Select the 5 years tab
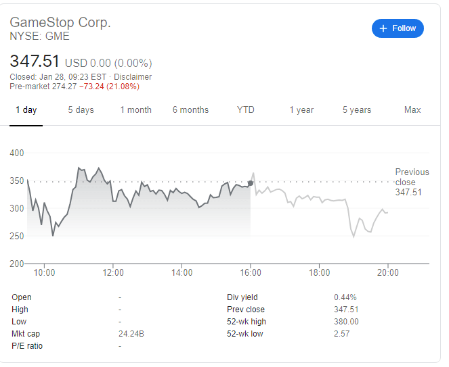Image resolution: width=449 pixels, height=367 pixels. point(357,110)
